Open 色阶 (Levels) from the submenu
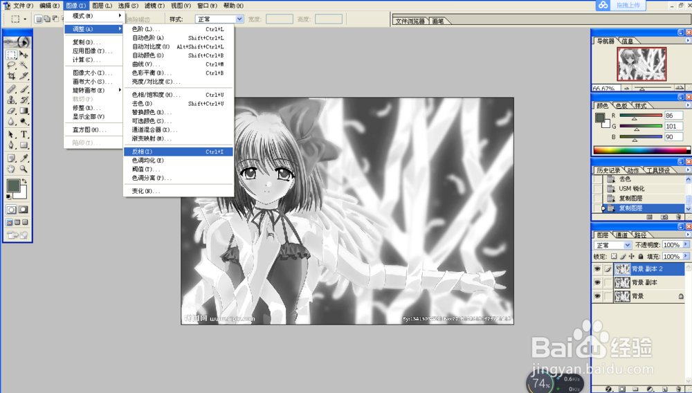The image size is (692, 393). pyautogui.click(x=179, y=29)
